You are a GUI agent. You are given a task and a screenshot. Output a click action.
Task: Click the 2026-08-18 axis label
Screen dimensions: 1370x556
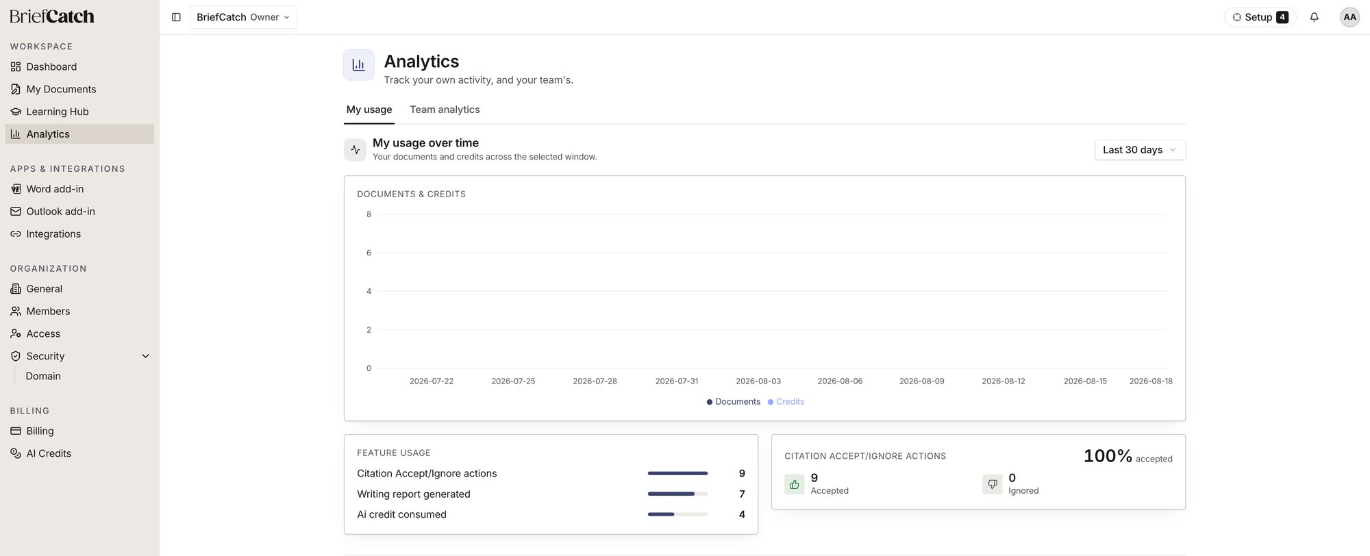[1151, 381]
